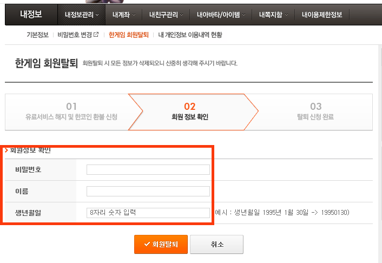
Task: Click the 생년월일 field label
Action: coord(28,213)
